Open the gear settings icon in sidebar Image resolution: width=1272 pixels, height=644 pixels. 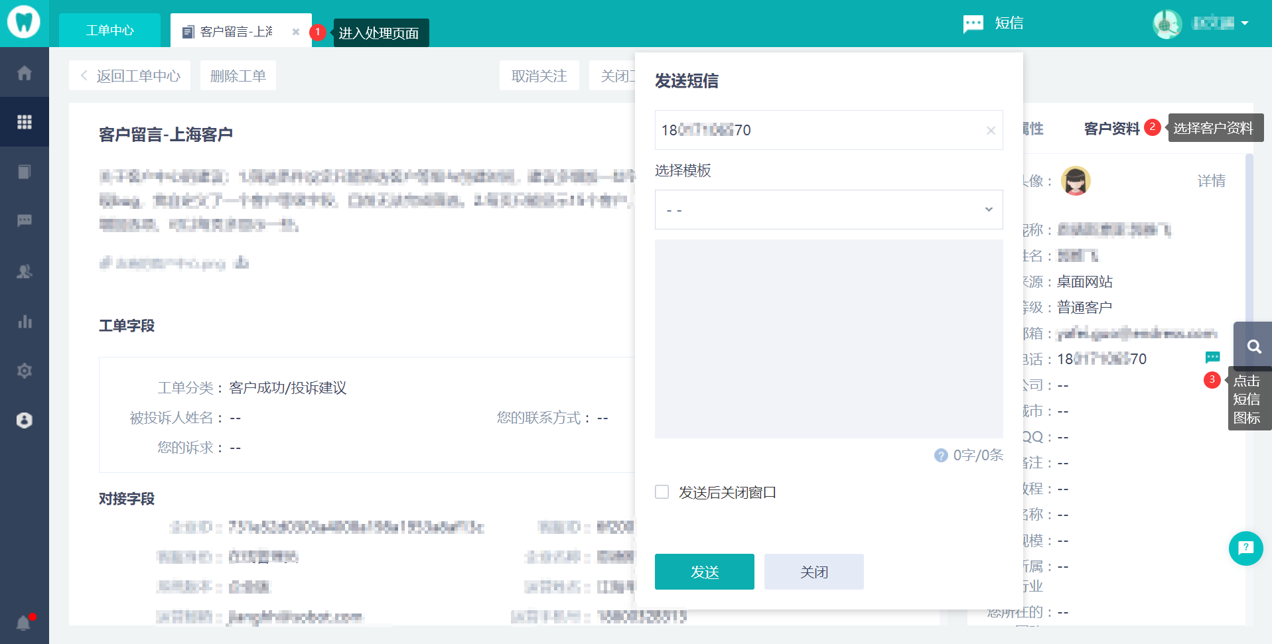pos(25,371)
